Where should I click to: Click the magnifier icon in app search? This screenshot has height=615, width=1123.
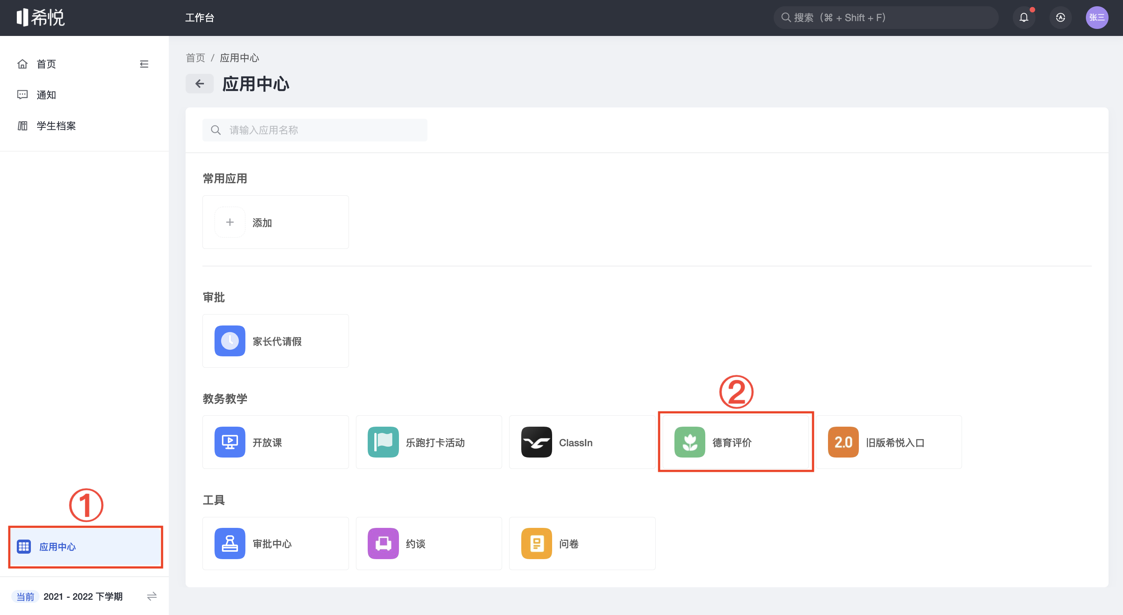coord(215,130)
